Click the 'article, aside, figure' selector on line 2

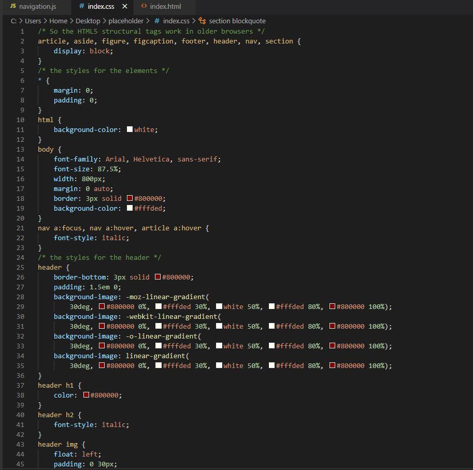[x=81, y=41]
